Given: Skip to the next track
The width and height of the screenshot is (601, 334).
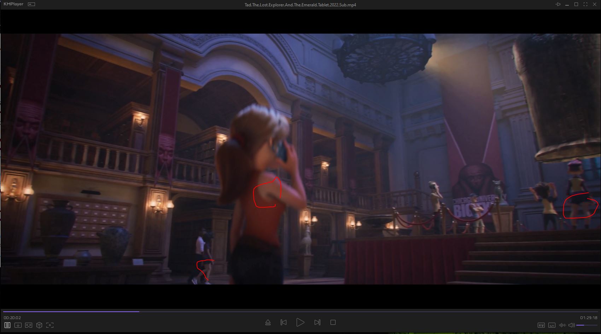Looking at the screenshot, I should (x=317, y=322).
